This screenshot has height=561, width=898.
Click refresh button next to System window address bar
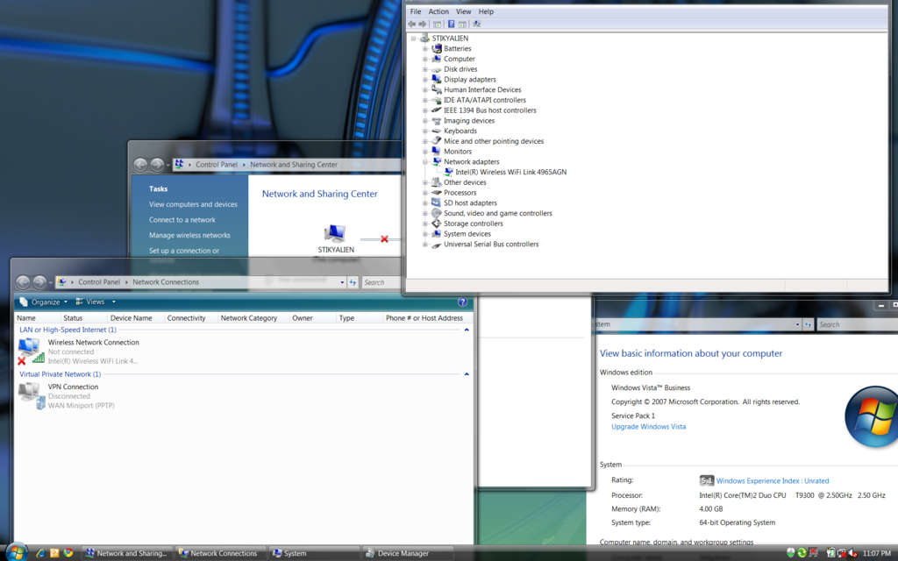[x=808, y=324]
